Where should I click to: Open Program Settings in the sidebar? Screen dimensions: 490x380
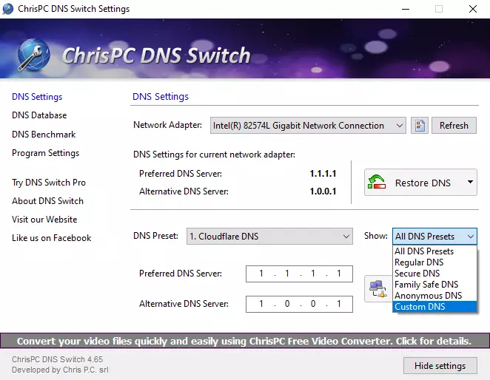click(x=45, y=153)
